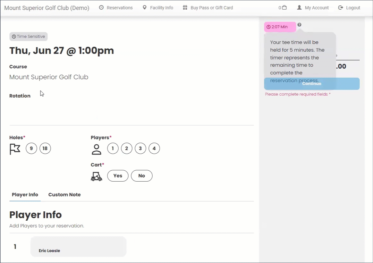Click the Logout arrow icon
373x263 pixels.
coord(341,8)
